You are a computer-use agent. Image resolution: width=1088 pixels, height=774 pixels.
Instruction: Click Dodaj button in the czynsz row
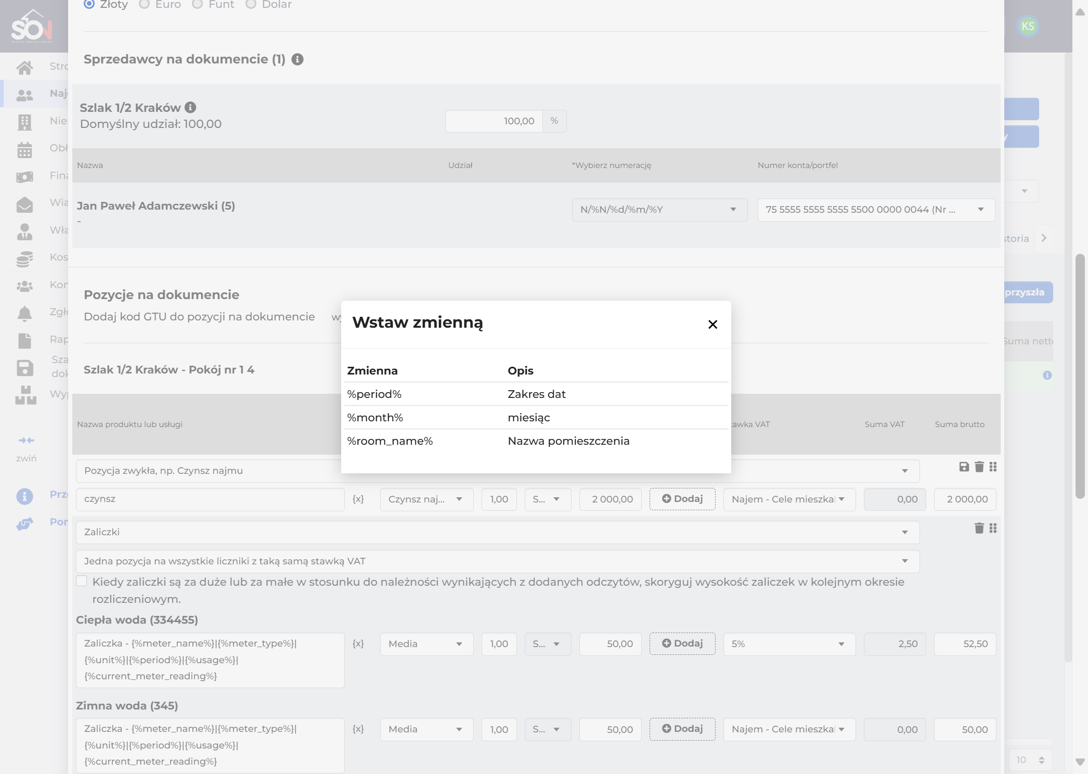682,499
